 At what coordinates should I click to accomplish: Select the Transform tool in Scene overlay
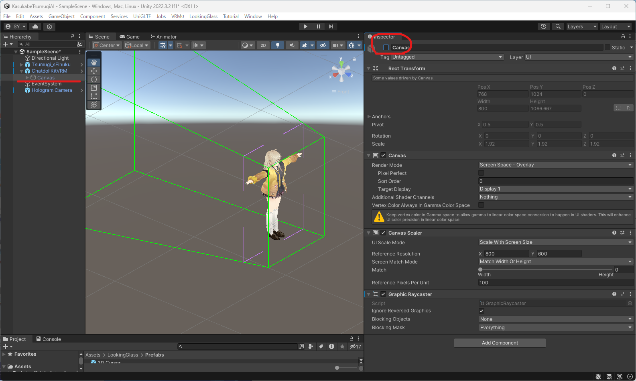click(94, 104)
